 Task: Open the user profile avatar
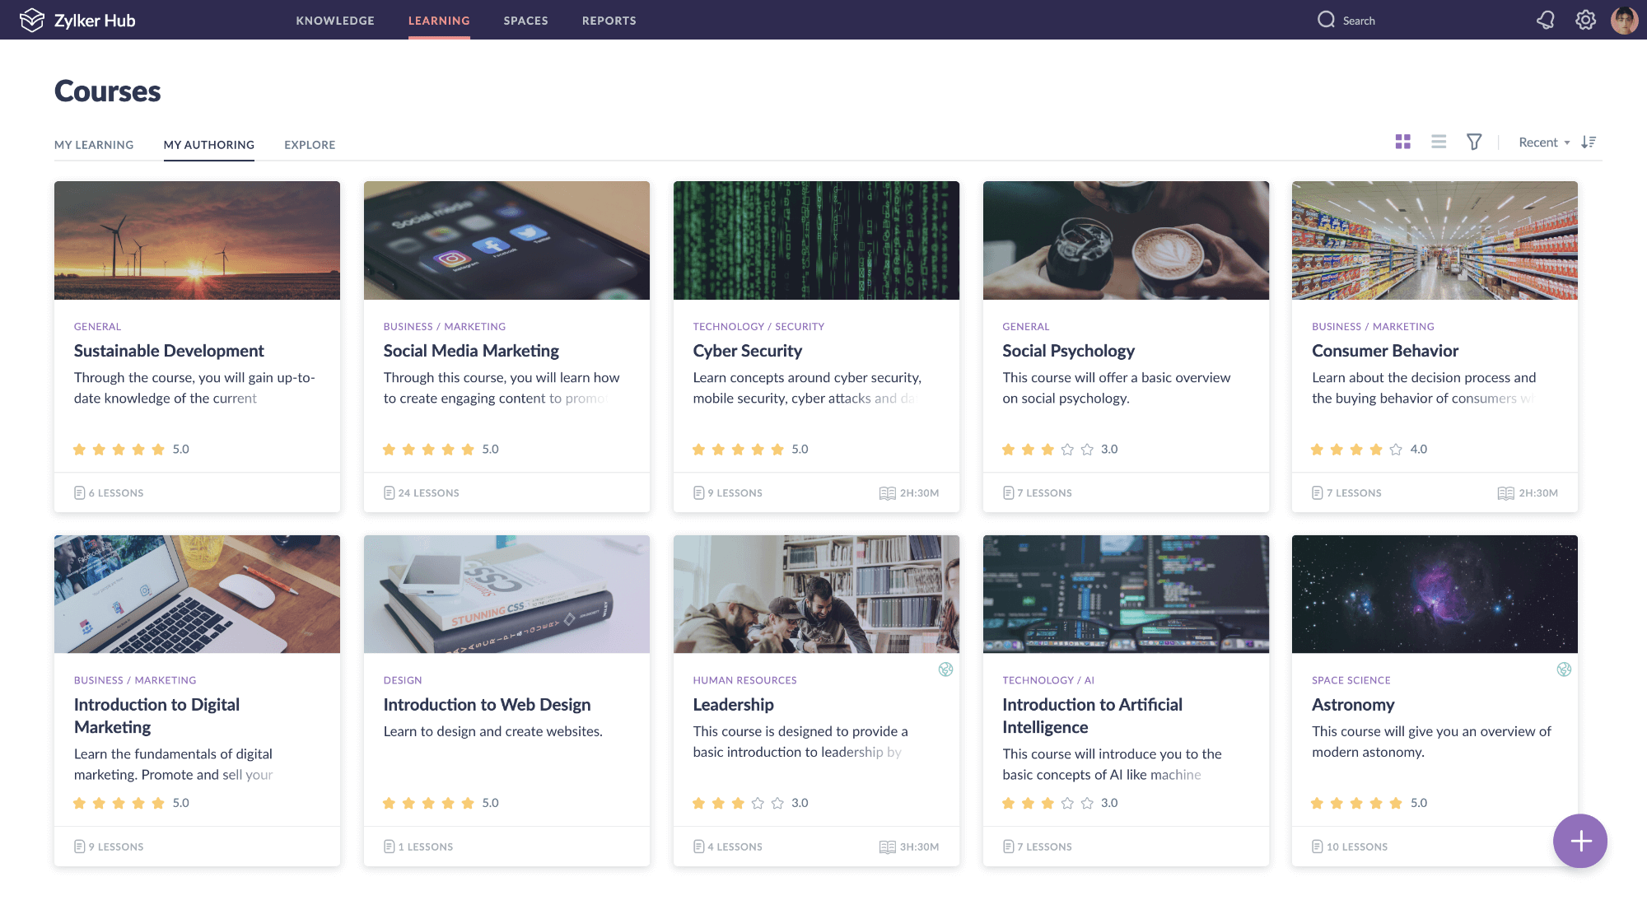pos(1624,20)
